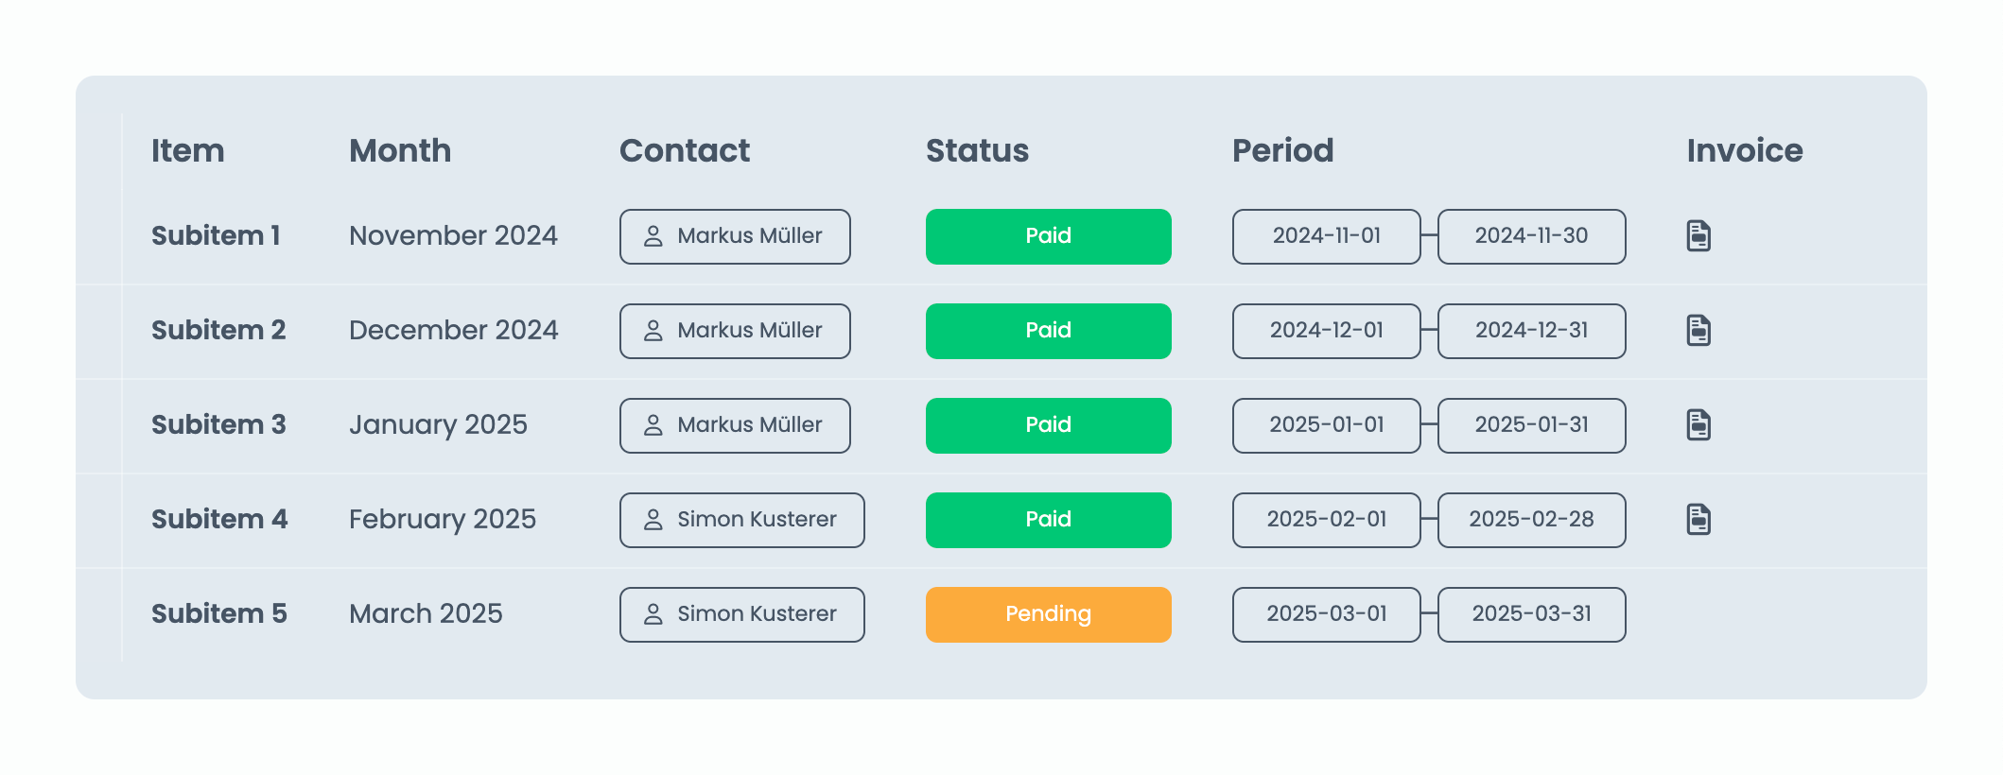Open the orange Pending status label

[x=1048, y=614]
